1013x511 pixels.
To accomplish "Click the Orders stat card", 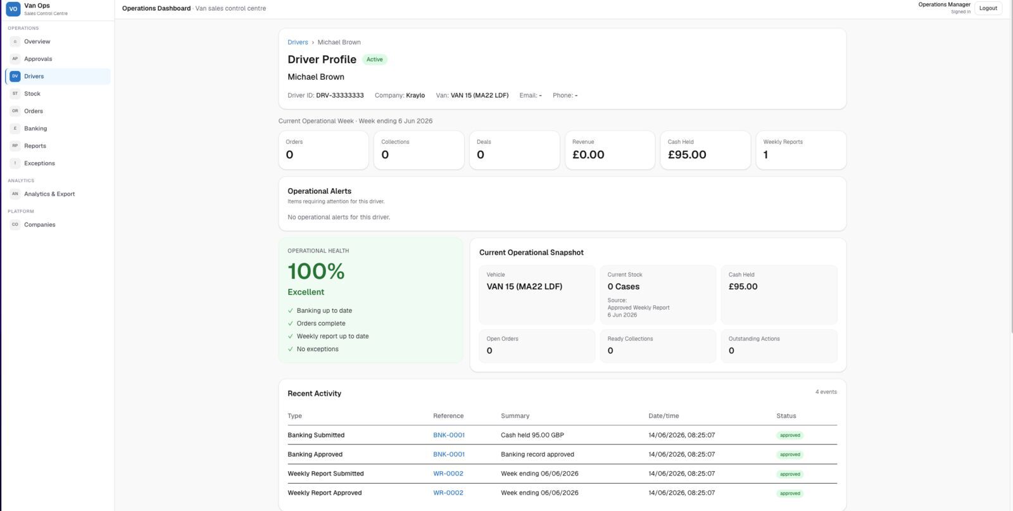I will 324,150.
